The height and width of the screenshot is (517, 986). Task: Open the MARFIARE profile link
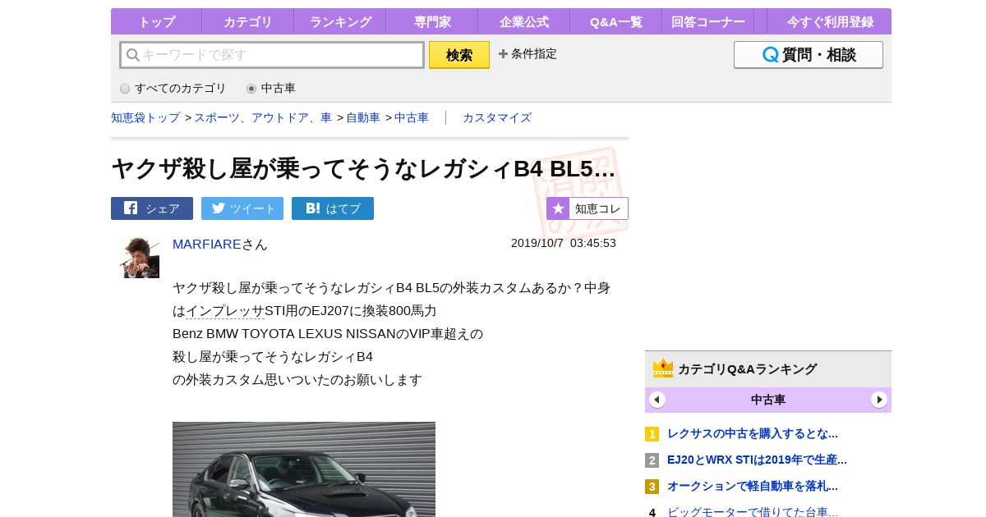207,244
